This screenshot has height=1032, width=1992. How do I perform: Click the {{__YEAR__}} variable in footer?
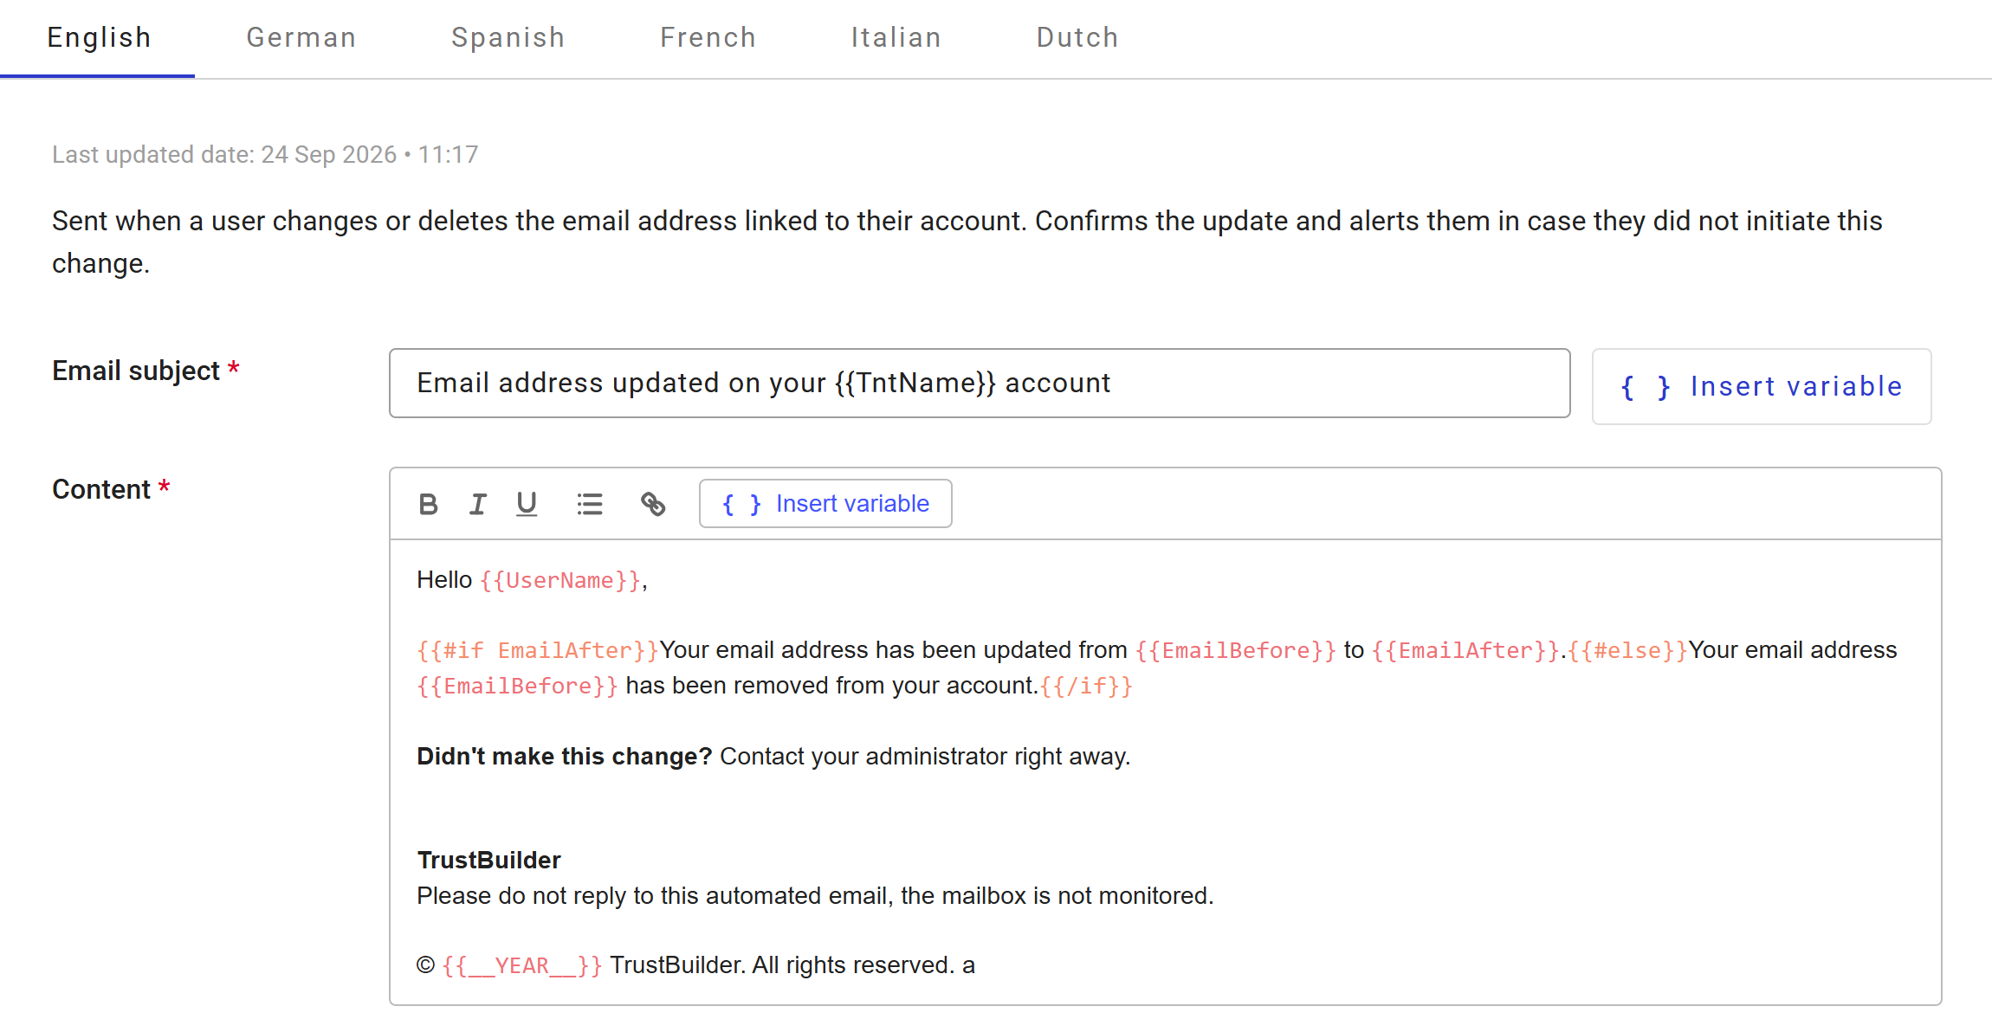(522, 965)
